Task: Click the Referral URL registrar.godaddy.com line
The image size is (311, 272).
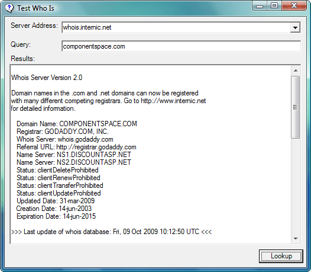Action: (x=76, y=147)
